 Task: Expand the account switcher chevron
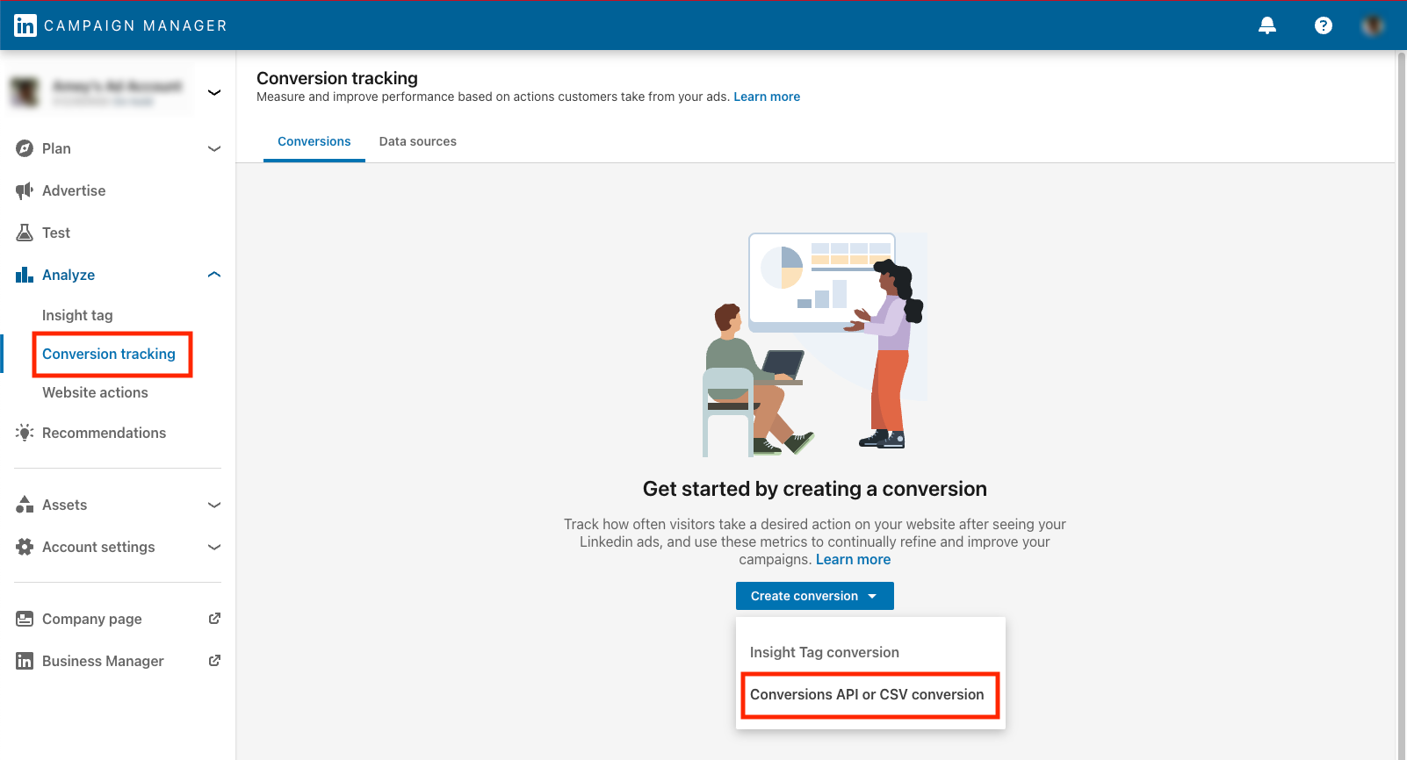pos(214,92)
